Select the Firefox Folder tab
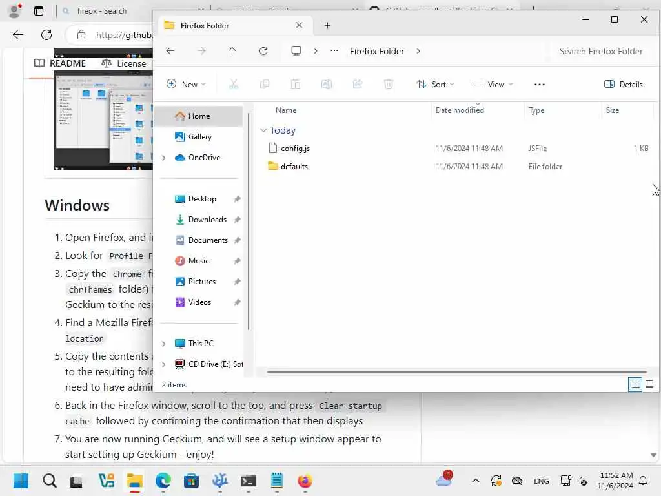The image size is (661, 496). click(235, 26)
